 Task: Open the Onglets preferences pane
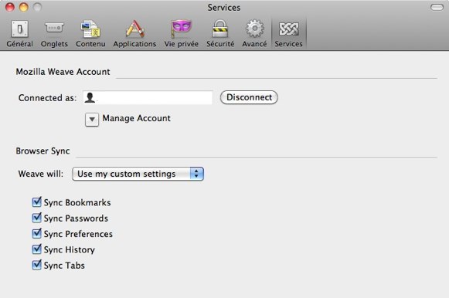[54, 33]
